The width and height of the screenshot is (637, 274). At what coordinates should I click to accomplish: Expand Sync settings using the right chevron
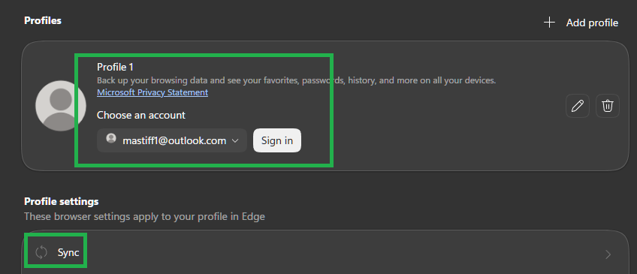pyautogui.click(x=608, y=254)
